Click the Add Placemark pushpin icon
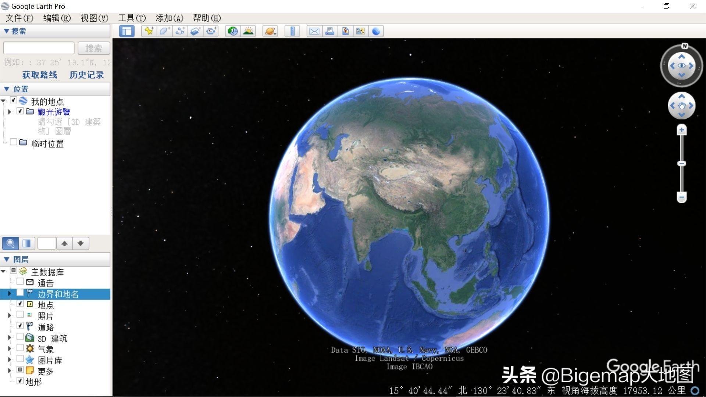This screenshot has width=706, height=397. 149,31
